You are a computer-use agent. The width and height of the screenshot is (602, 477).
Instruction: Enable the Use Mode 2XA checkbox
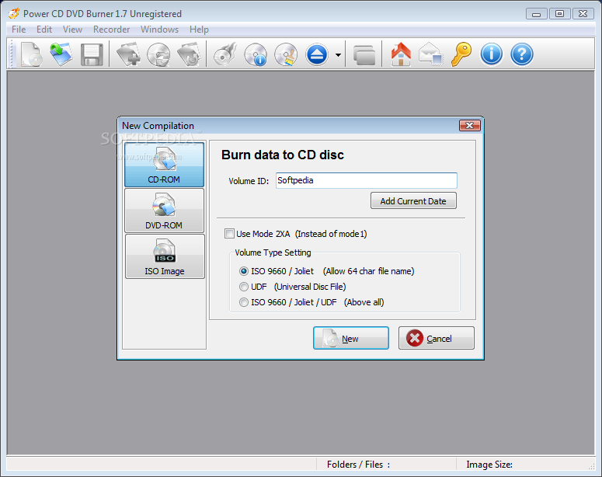[230, 234]
